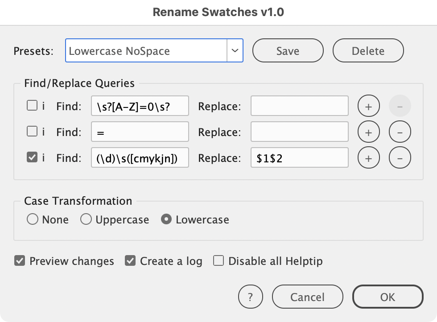Remove the third find/replace query
This screenshot has width=437, height=322.
pos(400,158)
